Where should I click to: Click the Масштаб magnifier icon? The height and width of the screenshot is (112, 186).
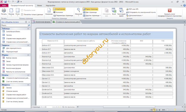coord(78,10)
